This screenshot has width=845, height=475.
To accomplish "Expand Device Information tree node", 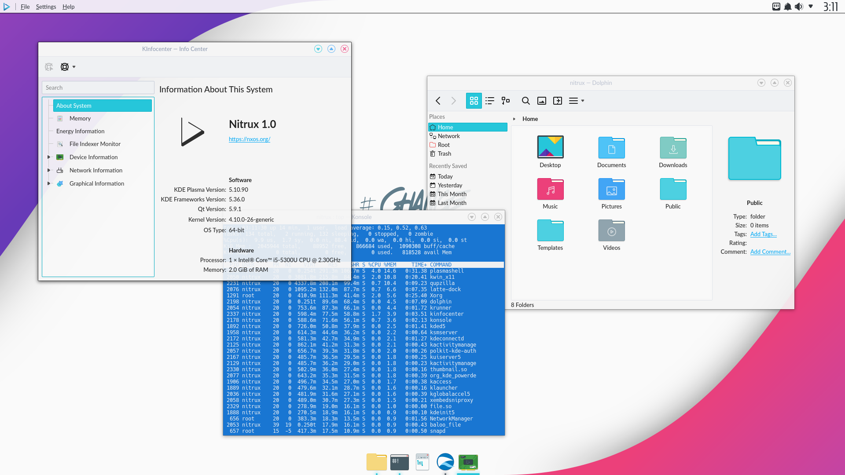I will click(x=49, y=157).
